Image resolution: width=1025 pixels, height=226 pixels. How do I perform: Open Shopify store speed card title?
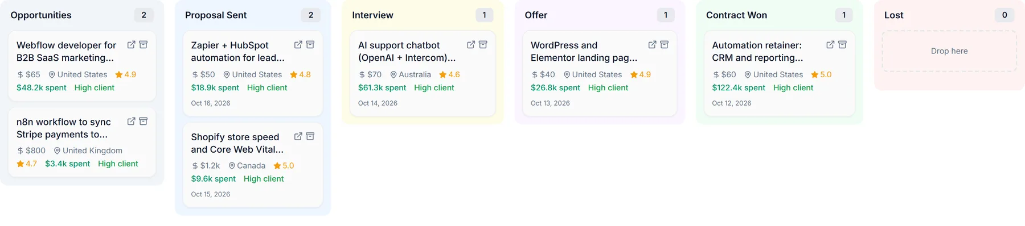237,143
